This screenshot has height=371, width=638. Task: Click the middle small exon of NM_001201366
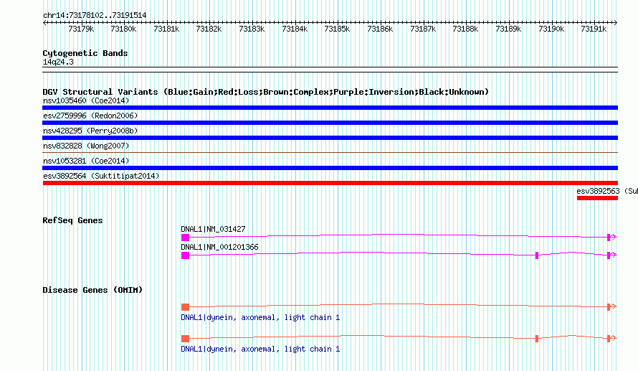pos(537,255)
